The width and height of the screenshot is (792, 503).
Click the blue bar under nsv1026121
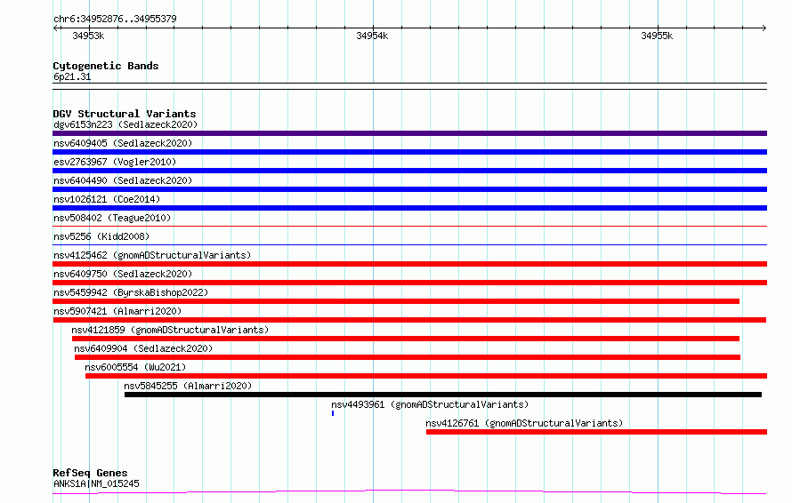[x=409, y=208]
